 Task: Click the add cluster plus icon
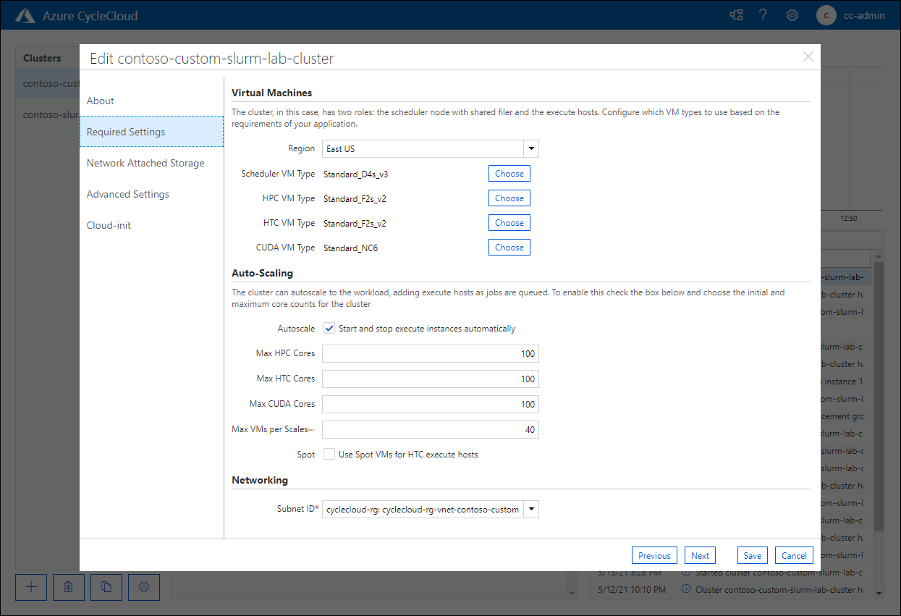[31, 587]
